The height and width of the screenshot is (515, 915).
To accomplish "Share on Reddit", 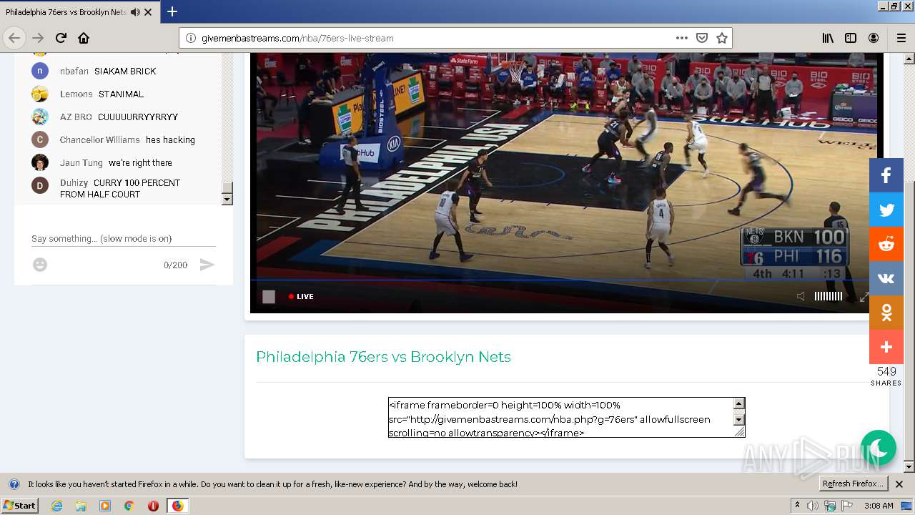I will point(886,244).
